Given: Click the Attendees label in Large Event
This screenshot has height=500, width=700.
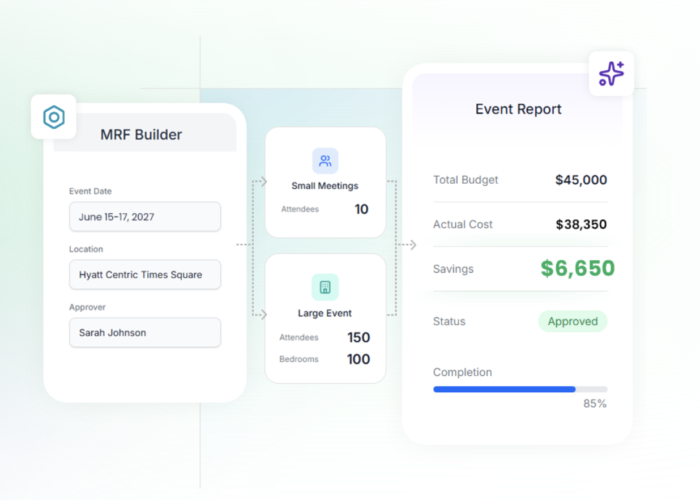Looking at the screenshot, I should point(299,337).
